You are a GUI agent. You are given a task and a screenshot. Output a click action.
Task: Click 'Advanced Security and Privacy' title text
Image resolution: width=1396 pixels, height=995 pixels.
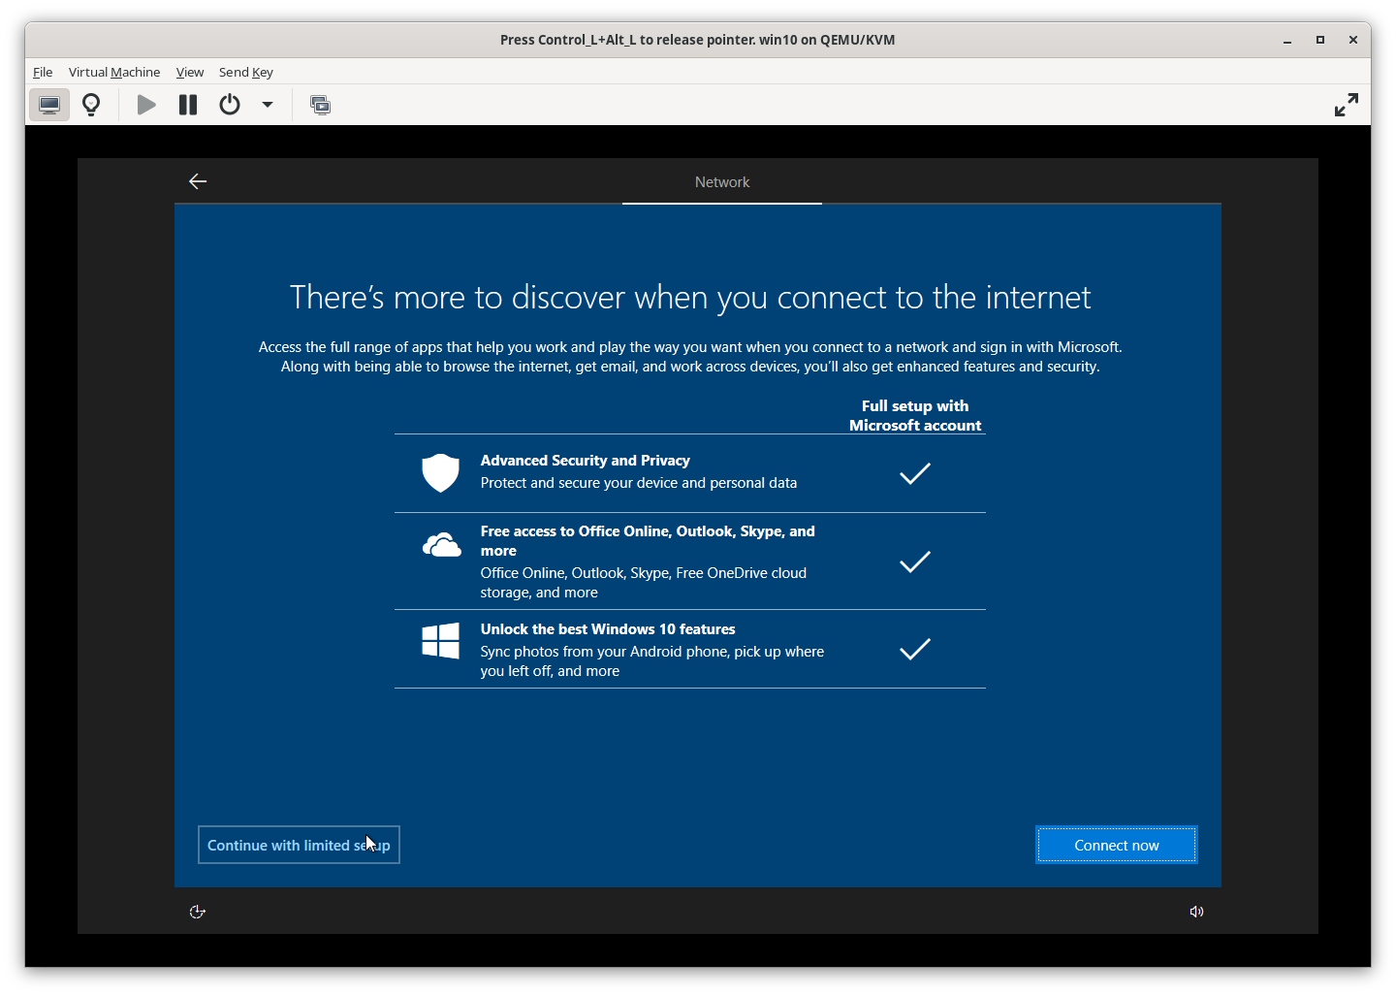coord(585,461)
